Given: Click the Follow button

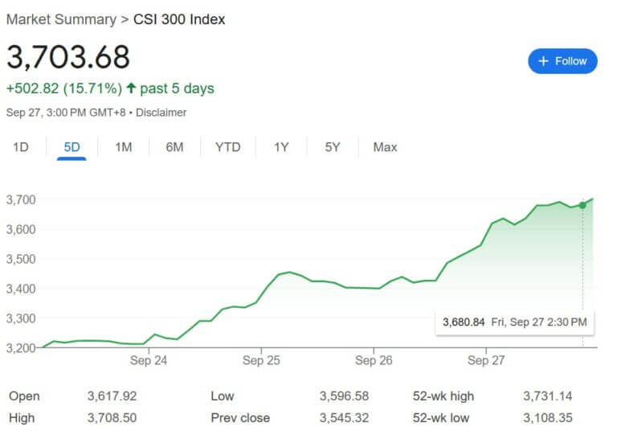Looking at the screenshot, I should [x=562, y=61].
